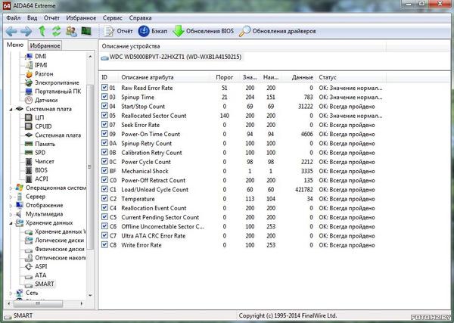Open the Избранное menu

click(x=81, y=18)
